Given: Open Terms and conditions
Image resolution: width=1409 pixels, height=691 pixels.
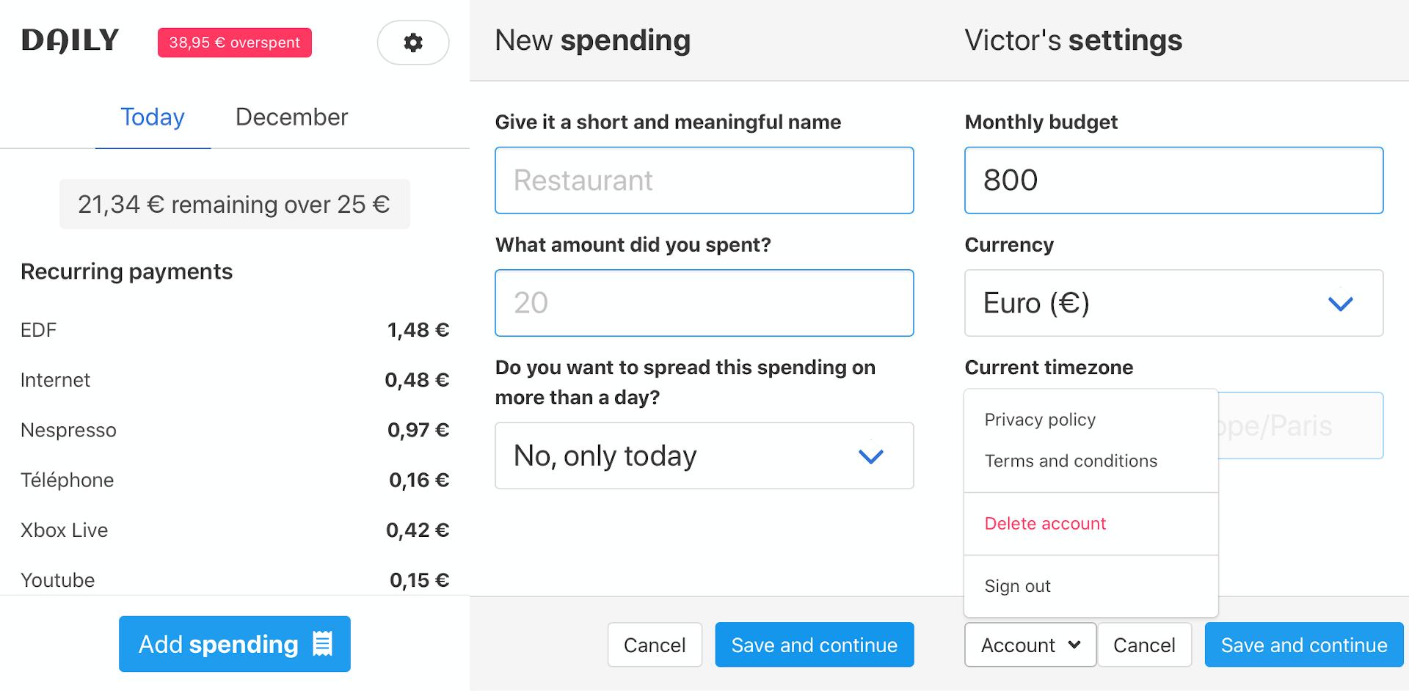Looking at the screenshot, I should (x=1071, y=461).
